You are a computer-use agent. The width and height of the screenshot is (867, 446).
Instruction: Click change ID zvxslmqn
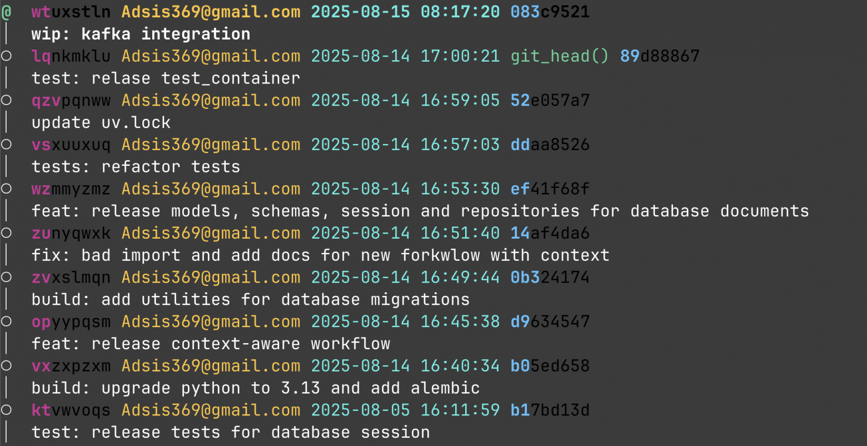pos(71,277)
